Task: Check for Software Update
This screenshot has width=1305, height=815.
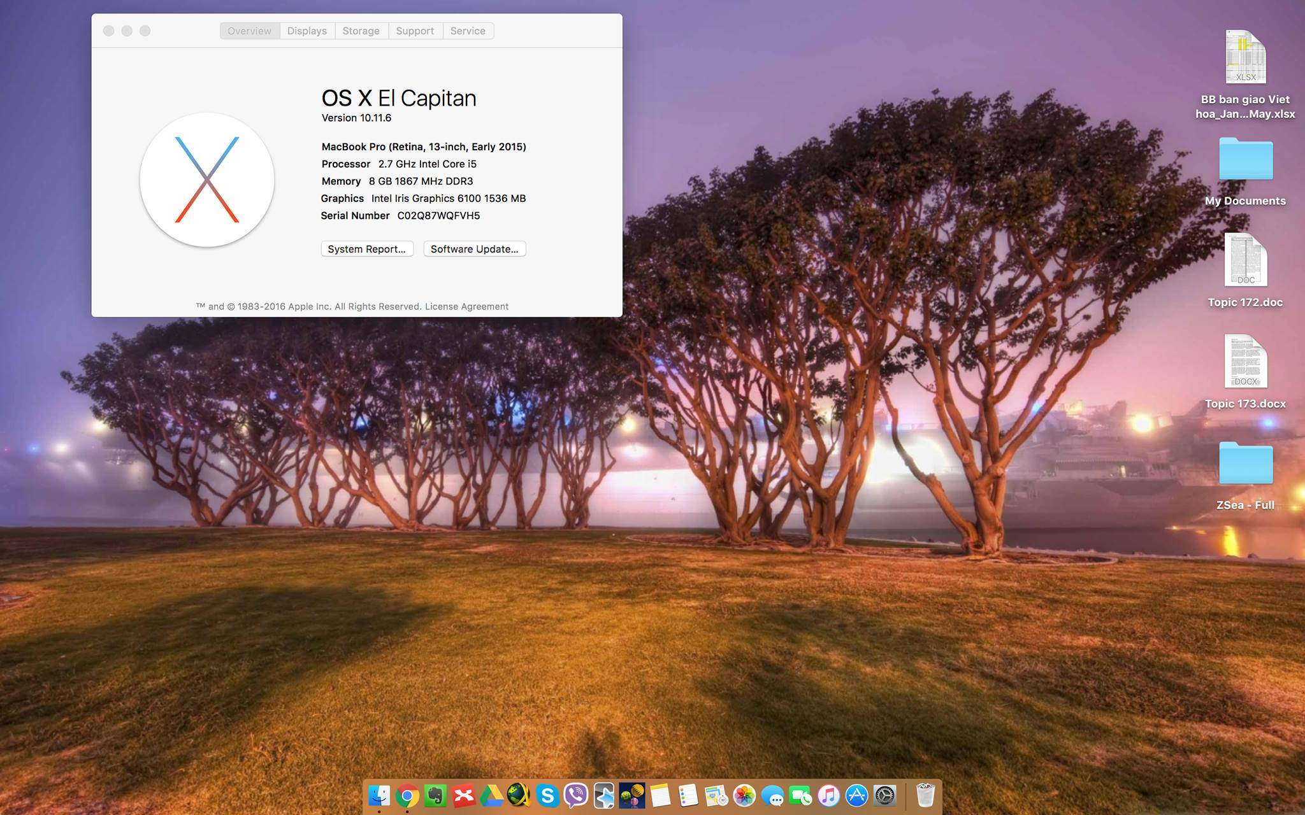Action: [x=475, y=249]
